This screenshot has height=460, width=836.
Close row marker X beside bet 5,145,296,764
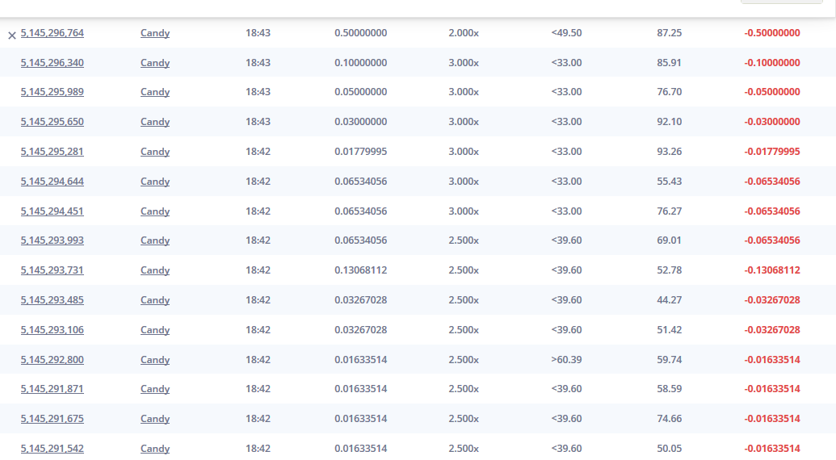pyautogui.click(x=12, y=36)
